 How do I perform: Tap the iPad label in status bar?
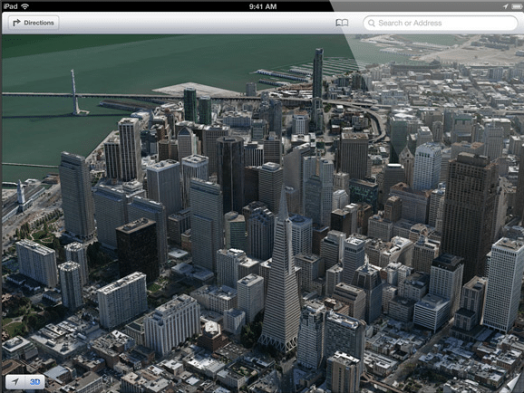click(10, 6)
